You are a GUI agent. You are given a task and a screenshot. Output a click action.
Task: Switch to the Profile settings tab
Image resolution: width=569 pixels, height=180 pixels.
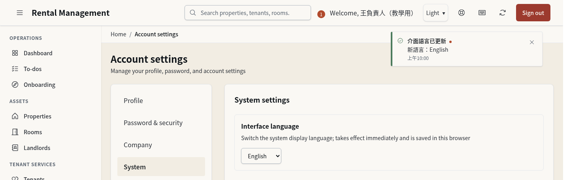[x=161, y=101]
